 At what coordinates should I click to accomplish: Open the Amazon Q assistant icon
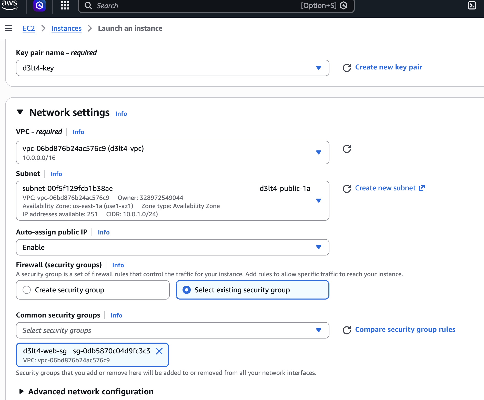tap(39, 6)
